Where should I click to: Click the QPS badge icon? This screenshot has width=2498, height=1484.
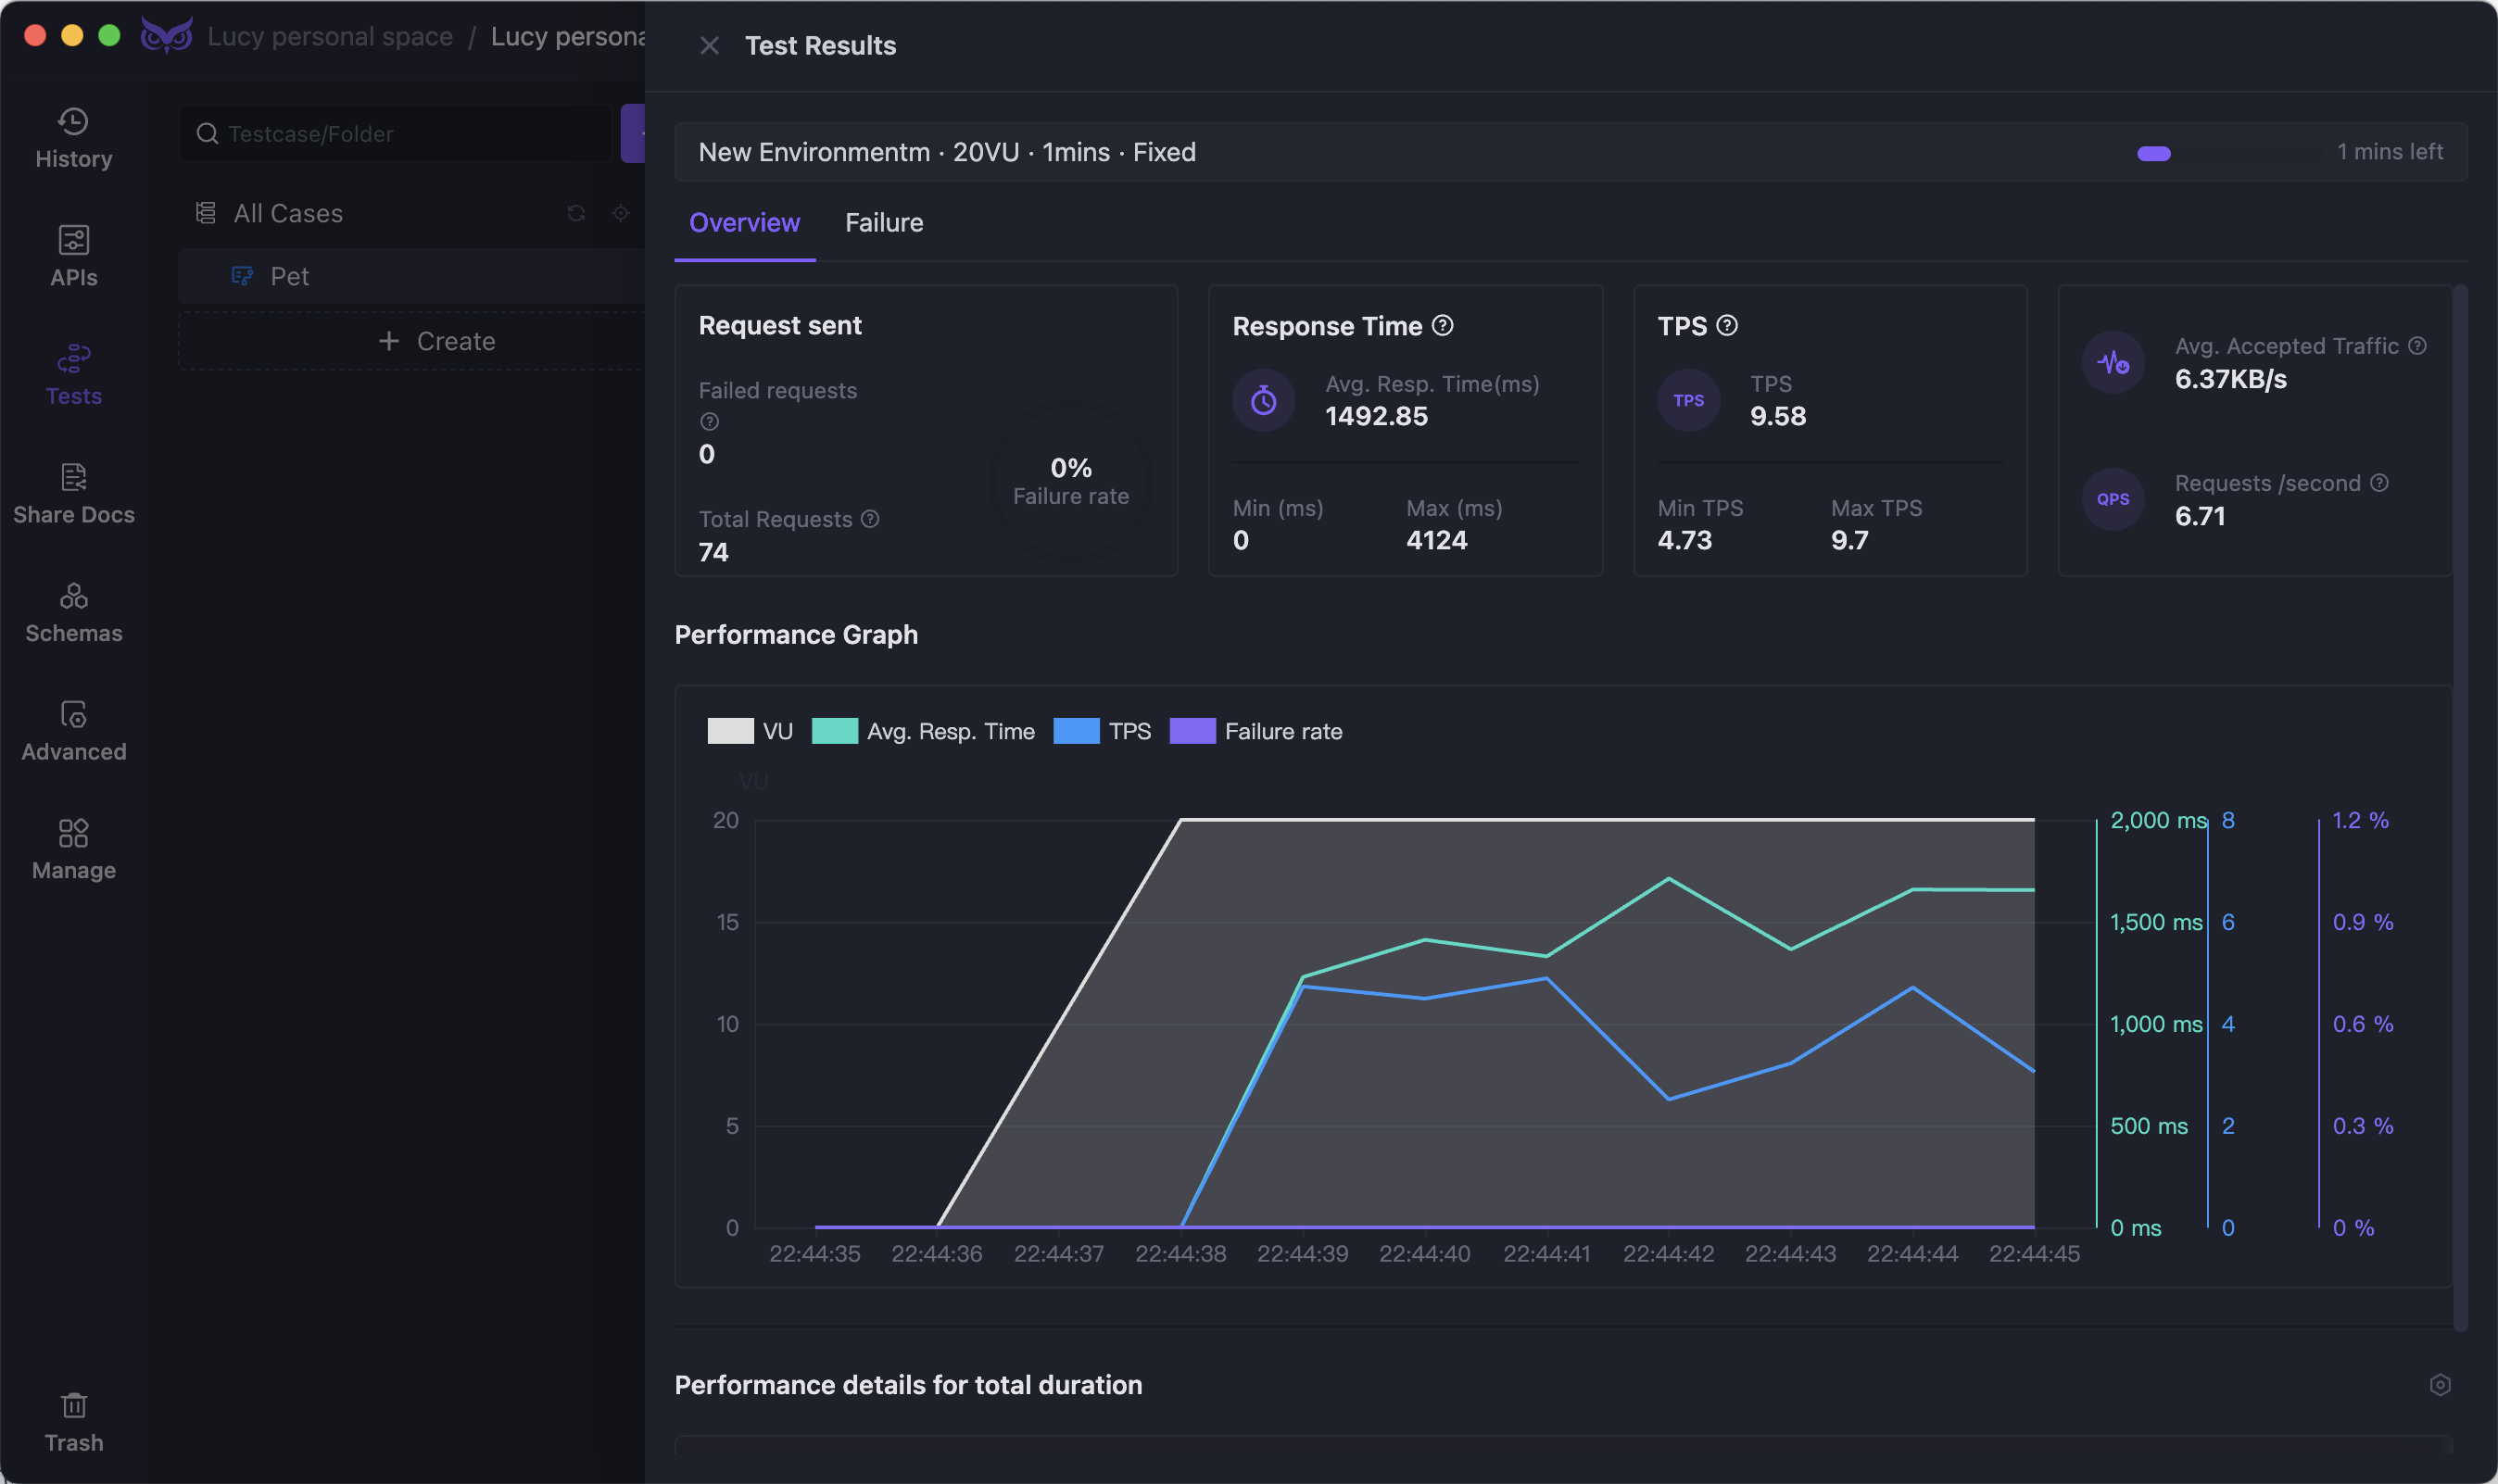[x=2113, y=499]
